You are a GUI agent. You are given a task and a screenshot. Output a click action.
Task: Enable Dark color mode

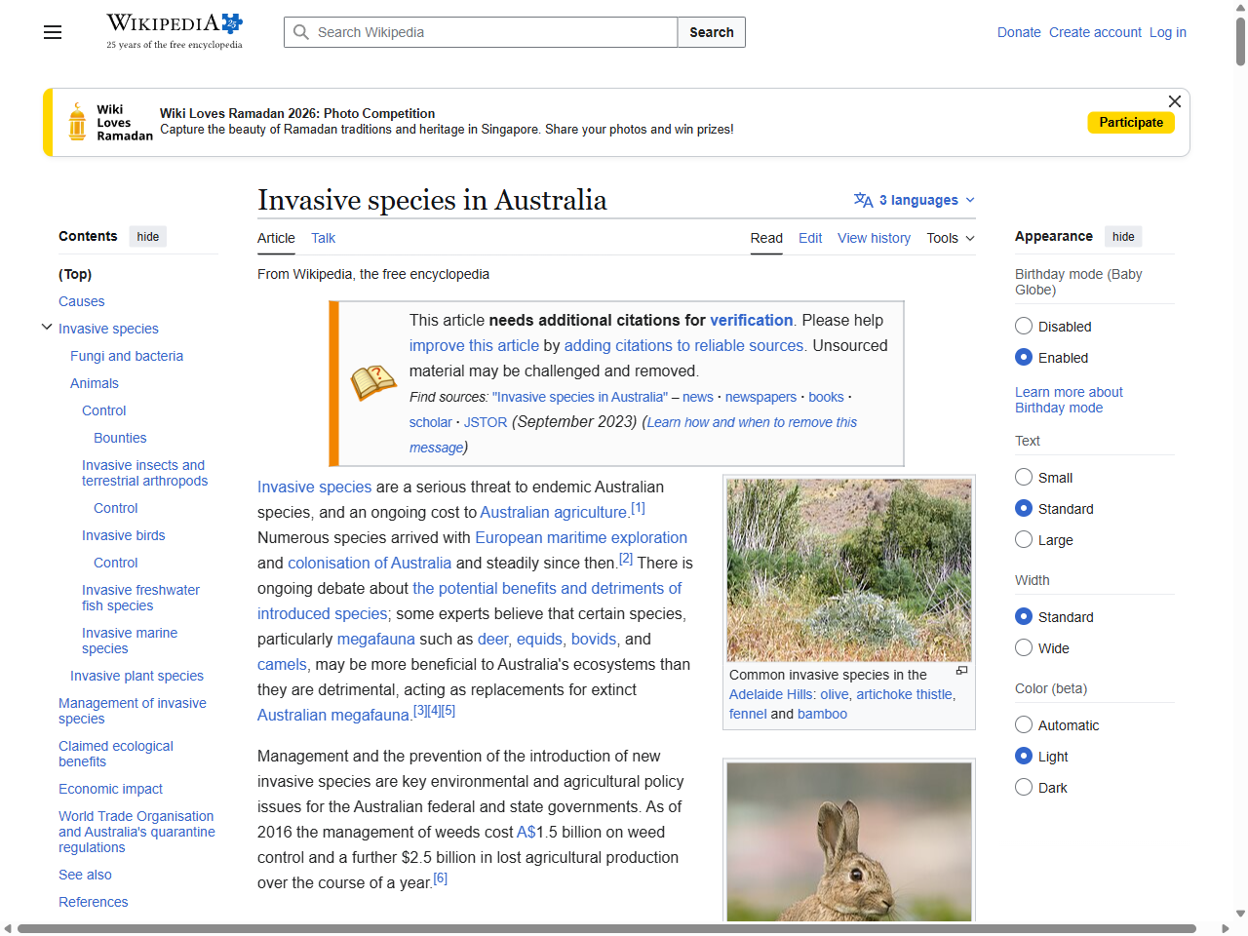[1024, 787]
